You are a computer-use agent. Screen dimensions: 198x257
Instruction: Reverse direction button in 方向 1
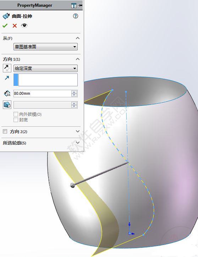[7, 68]
